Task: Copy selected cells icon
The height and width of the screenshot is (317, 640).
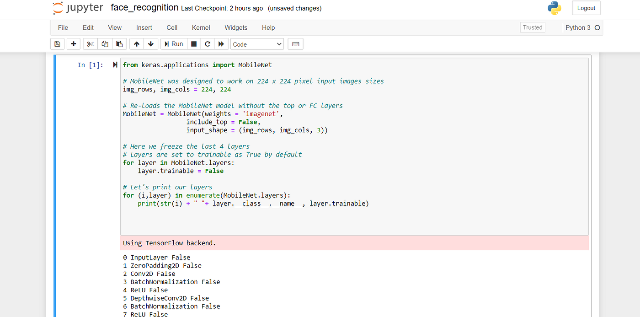Action: click(105, 44)
